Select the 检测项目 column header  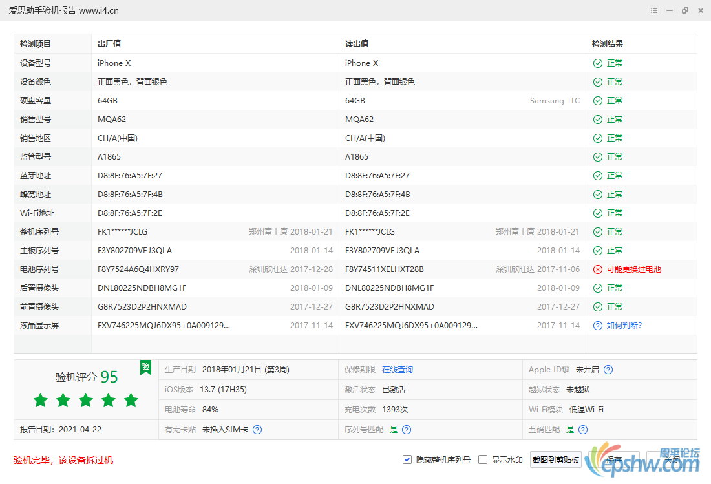36,44
